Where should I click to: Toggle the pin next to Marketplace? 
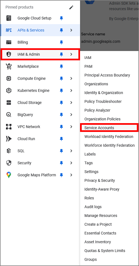pyautogui.click(x=61, y=66)
